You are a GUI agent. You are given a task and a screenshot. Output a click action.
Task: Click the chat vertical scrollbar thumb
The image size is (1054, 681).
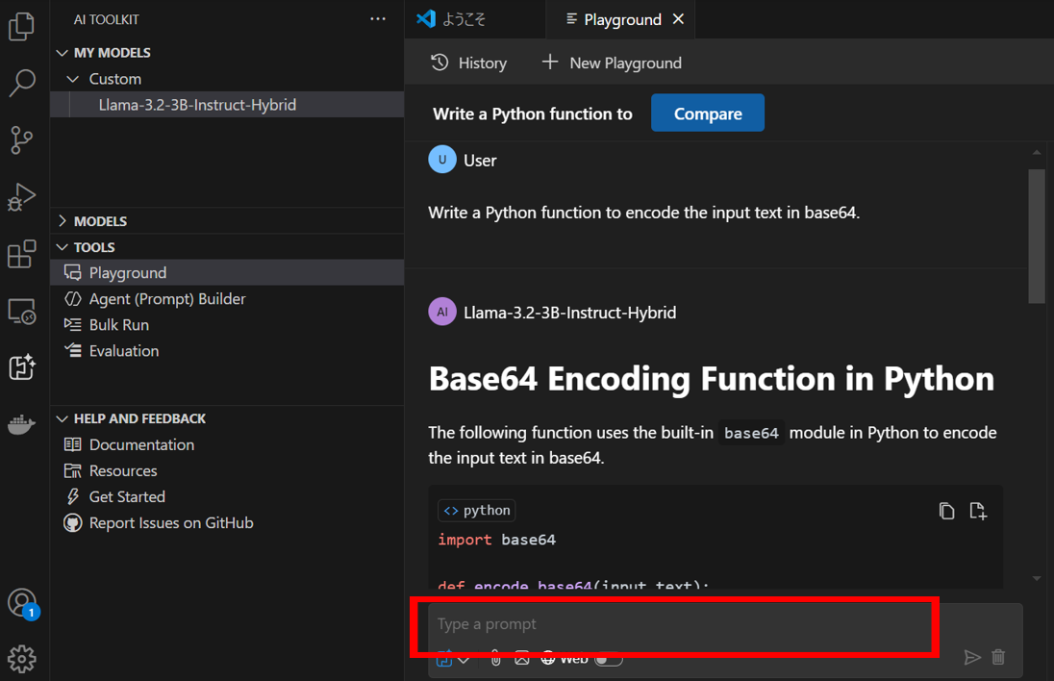click(1037, 236)
